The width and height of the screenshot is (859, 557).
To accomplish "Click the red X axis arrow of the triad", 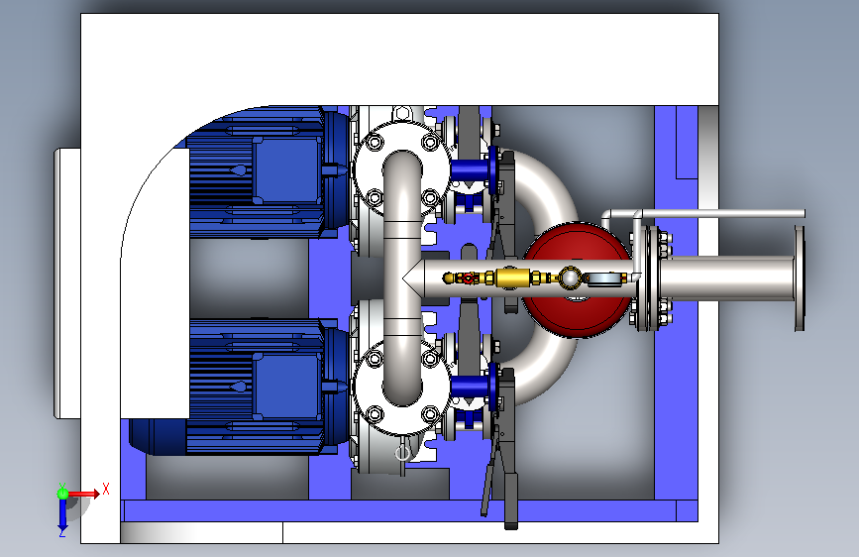I will tap(83, 494).
